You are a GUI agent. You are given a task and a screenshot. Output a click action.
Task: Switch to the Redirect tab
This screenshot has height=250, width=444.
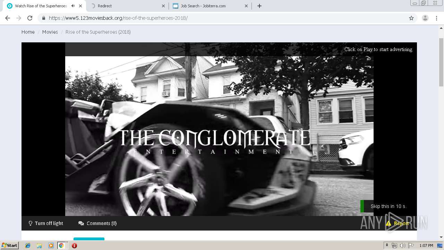tap(127, 6)
